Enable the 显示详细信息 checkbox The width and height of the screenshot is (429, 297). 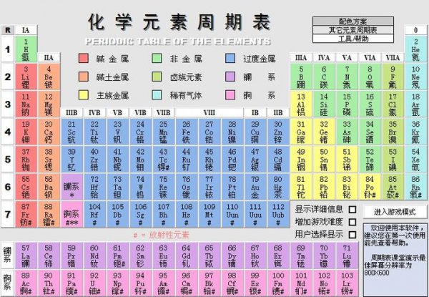(352, 210)
